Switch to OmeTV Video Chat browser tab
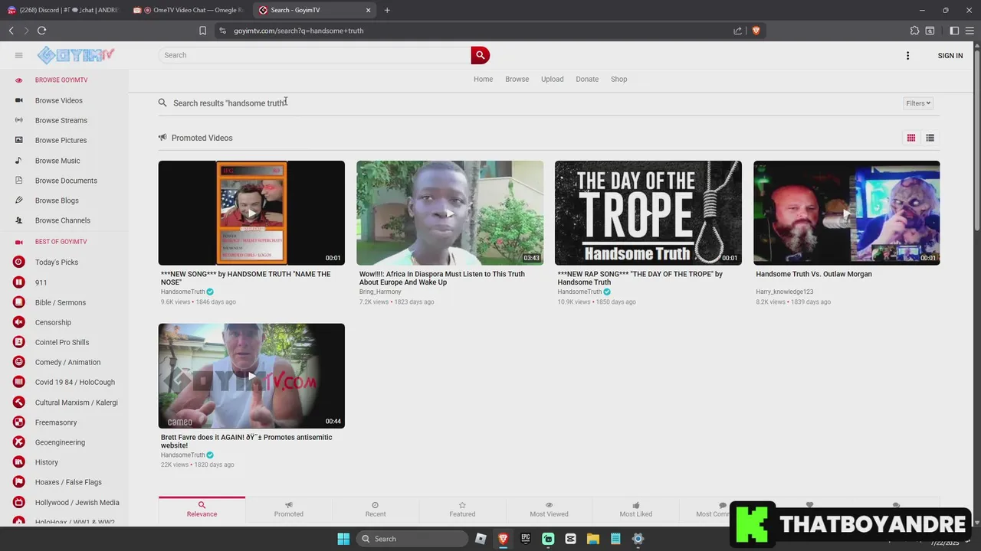 pos(188,10)
